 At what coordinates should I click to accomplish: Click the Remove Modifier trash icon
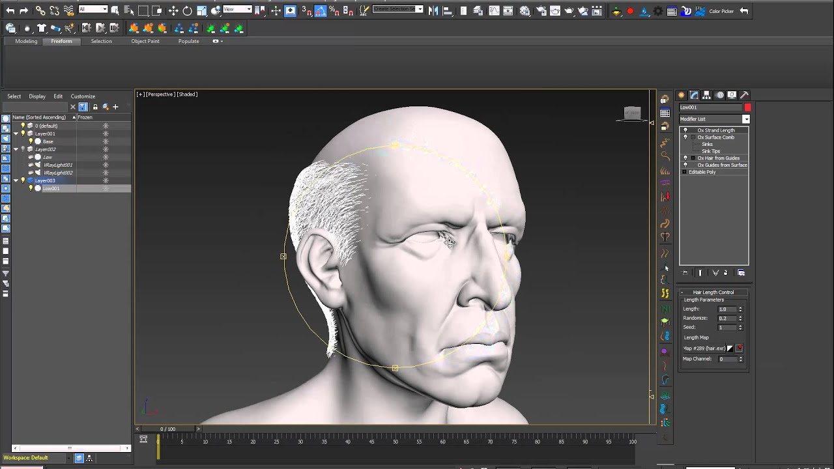725,273
